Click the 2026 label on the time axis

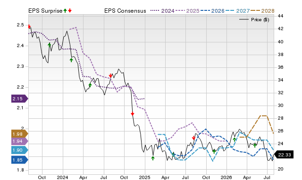tap(226, 177)
